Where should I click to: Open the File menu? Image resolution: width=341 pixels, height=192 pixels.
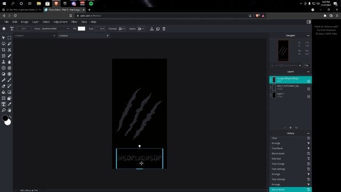[6, 22]
